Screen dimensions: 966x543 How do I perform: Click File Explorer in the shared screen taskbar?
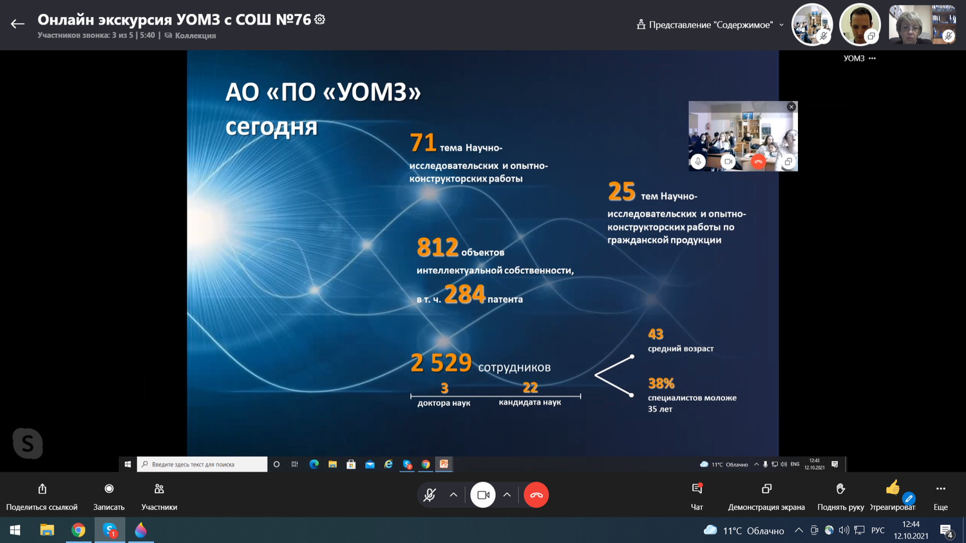(332, 464)
